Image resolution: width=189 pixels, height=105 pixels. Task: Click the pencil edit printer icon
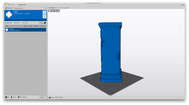(x=46, y=8)
